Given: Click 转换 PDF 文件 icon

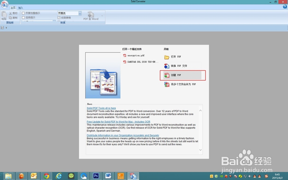Looking at the screenshot, I should pyautogui.click(x=166, y=66).
